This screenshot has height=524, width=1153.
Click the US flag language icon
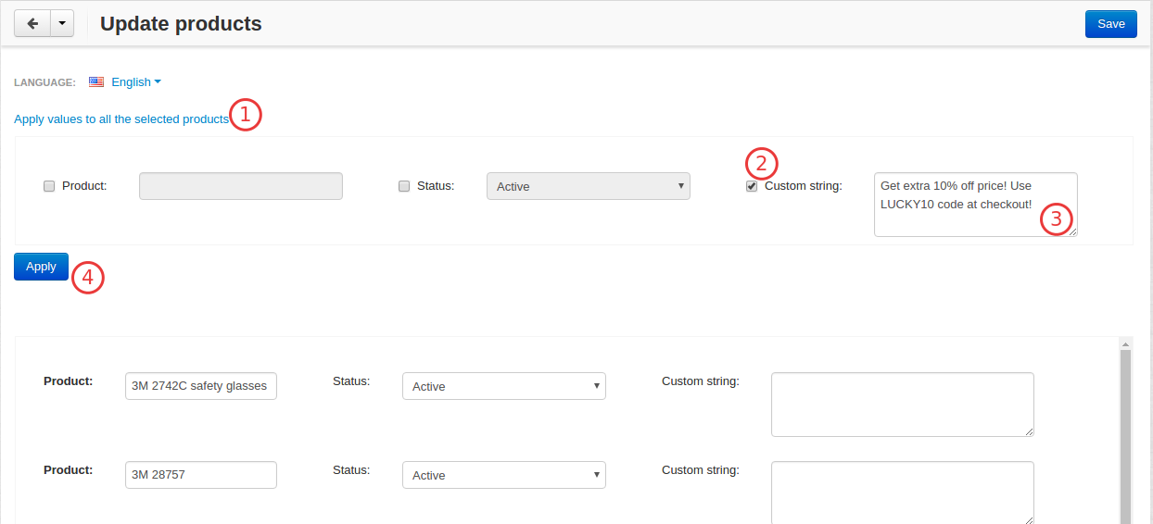(x=96, y=81)
